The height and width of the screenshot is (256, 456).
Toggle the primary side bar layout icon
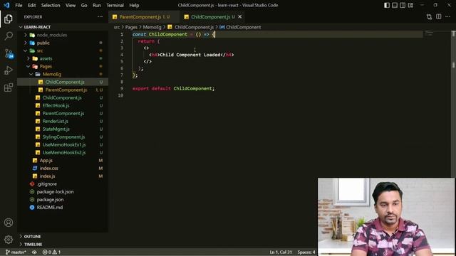[387, 5]
